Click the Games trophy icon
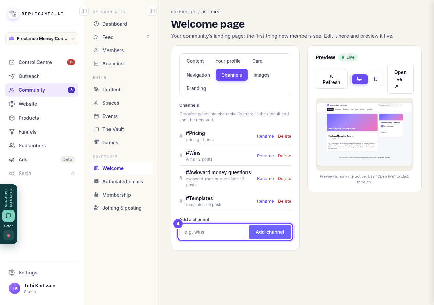The height and width of the screenshot is (305, 434). 96,143
